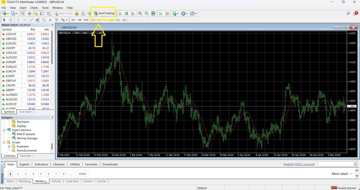
Task: Collapse the Scripts tree node
Action: click(4, 142)
